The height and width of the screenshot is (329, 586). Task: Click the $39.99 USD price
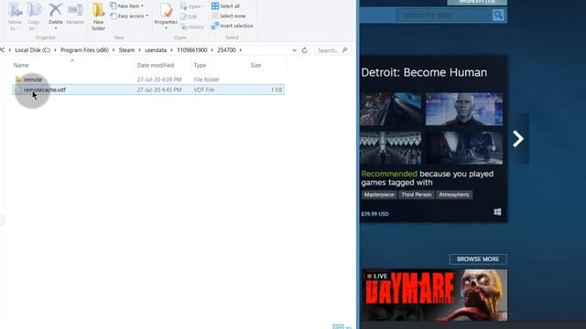pyautogui.click(x=374, y=214)
